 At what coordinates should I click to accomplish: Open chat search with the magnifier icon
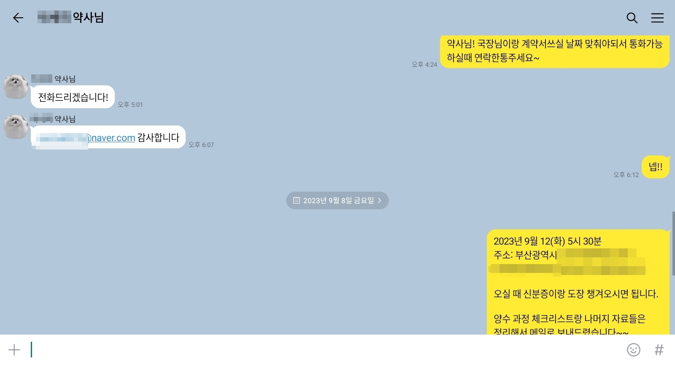coord(632,18)
